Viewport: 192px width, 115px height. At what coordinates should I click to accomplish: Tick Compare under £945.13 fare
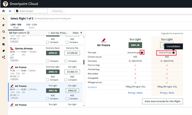tap(47, 80)
